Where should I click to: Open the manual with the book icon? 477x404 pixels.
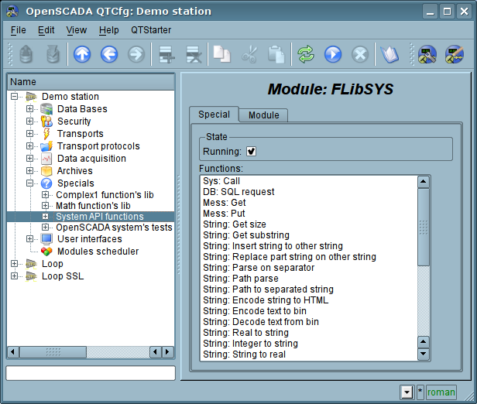coord(389,54)
